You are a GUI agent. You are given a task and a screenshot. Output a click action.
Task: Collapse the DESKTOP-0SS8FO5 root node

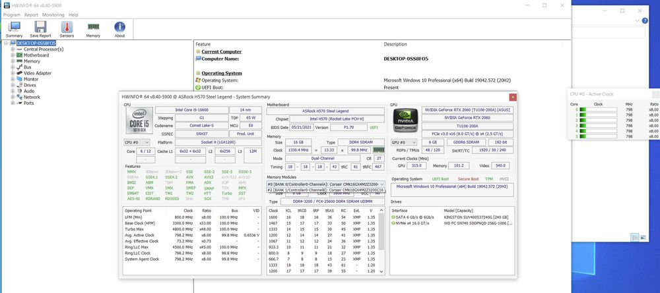pyautogui.click(x=7, y=43)
